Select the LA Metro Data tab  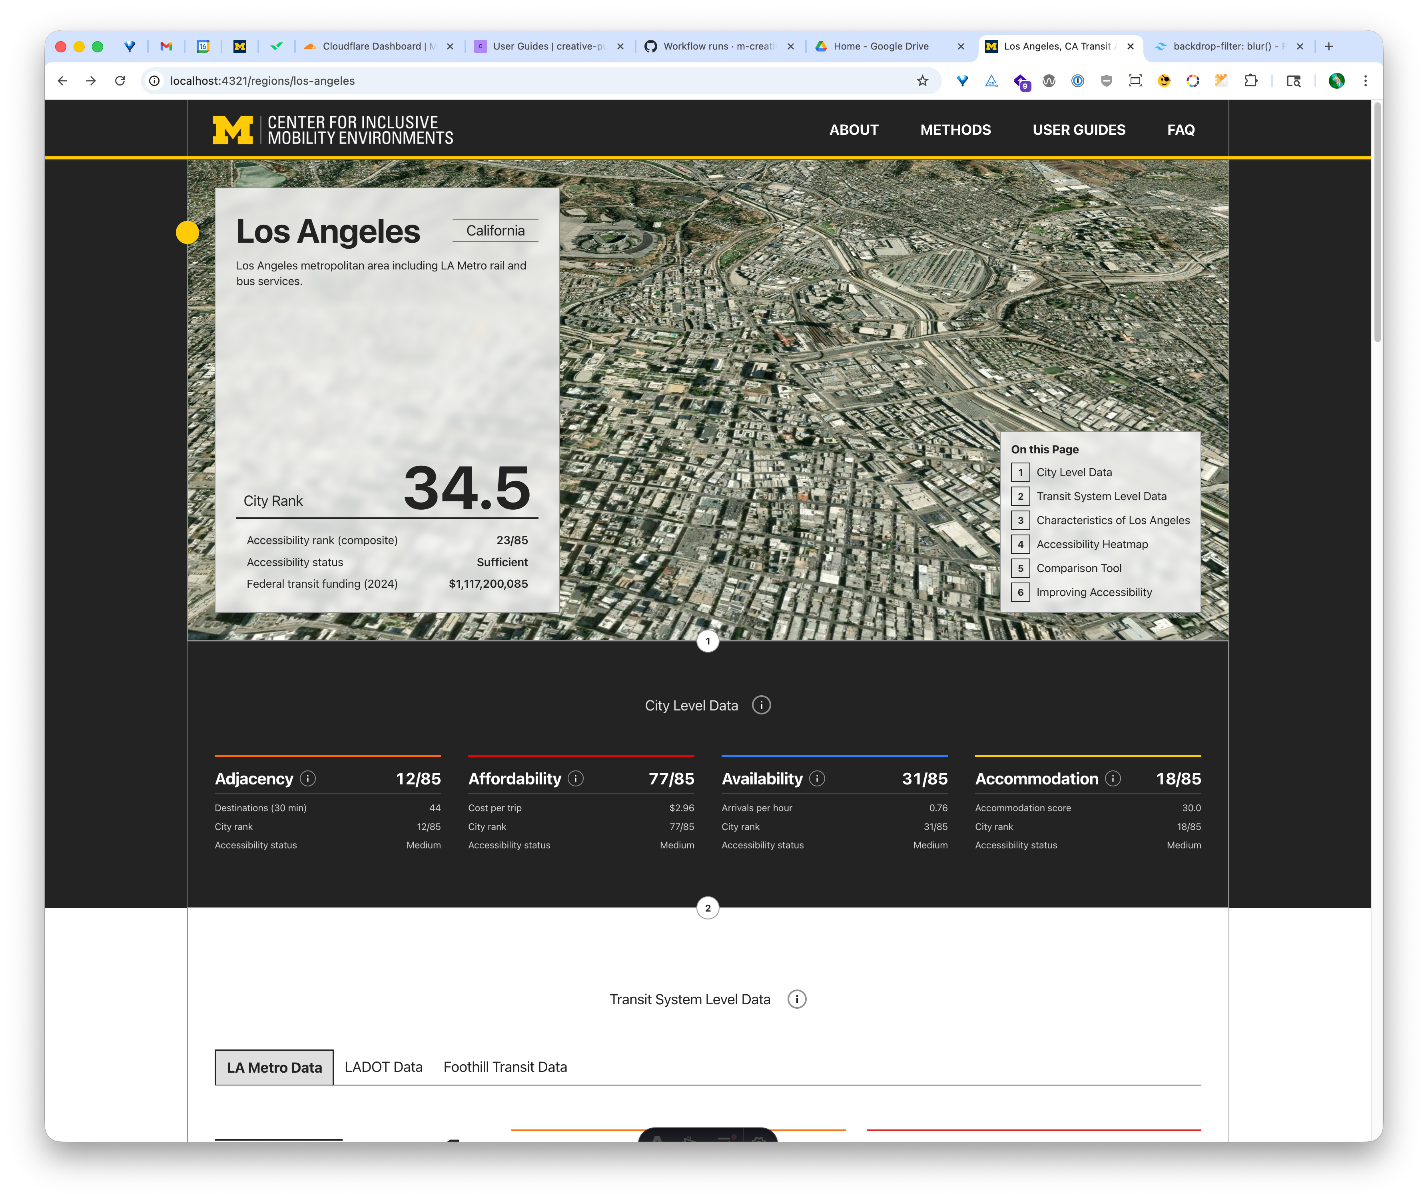[x=274, y=1067]
